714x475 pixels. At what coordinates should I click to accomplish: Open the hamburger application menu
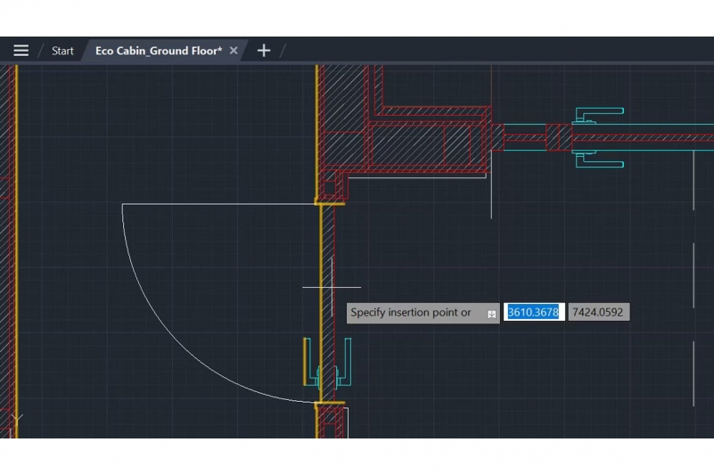(21, 51)
